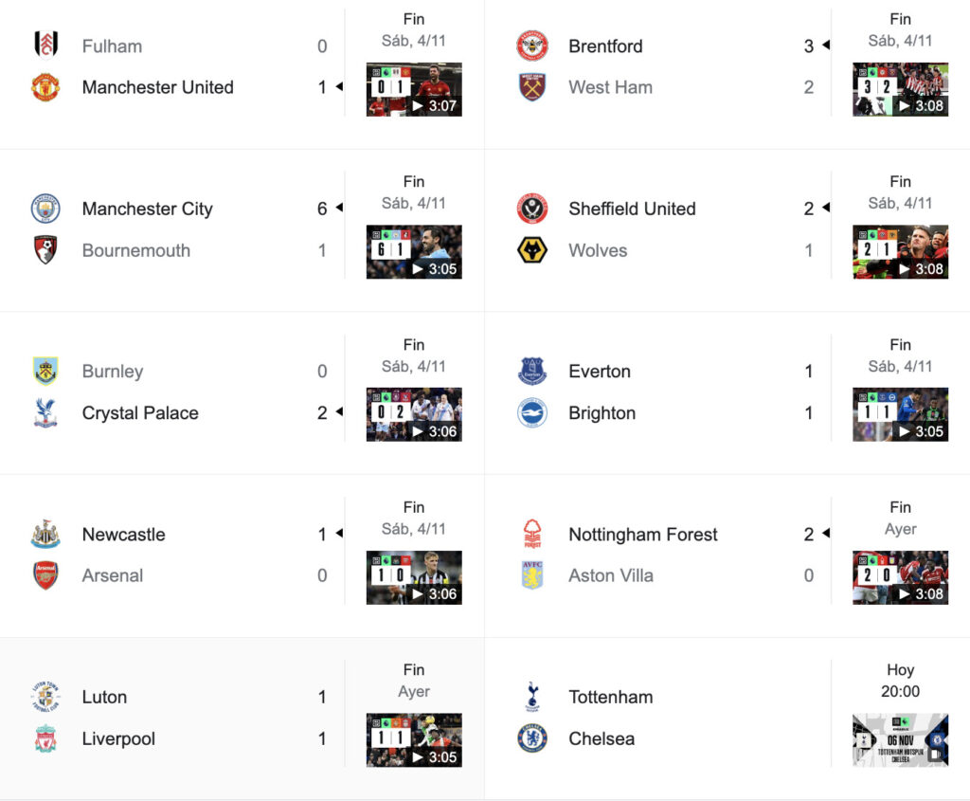Click the Crystal Palace eagle crest
This screenshot has height=801, width=970.
click(45, 413)
